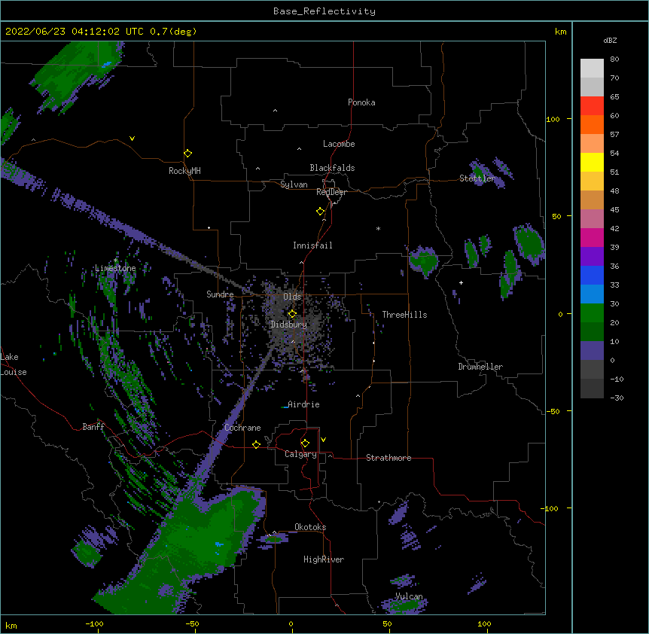Screen dimensions: 649x634
Task: Click the Lacombe city label
Action: pos(339,144)
